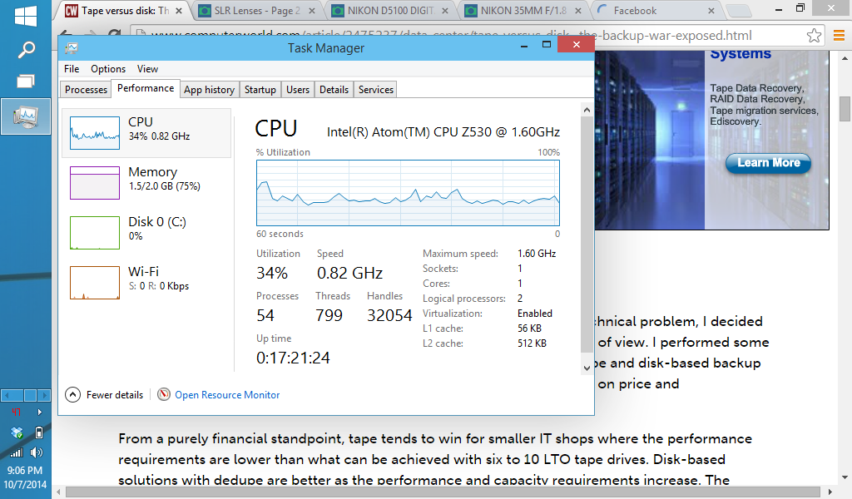The image size is (852, 499).
Task: Close the SLR Lenses browser tab
Action: (312, 11)
